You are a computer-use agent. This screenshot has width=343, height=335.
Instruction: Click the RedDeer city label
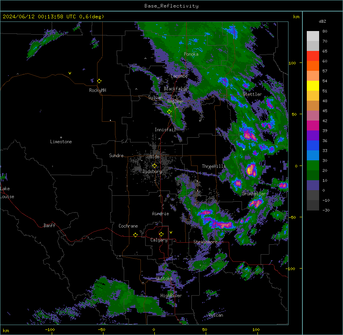175,101
